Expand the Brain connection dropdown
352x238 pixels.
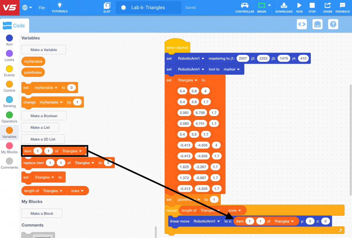pos(269,6)
